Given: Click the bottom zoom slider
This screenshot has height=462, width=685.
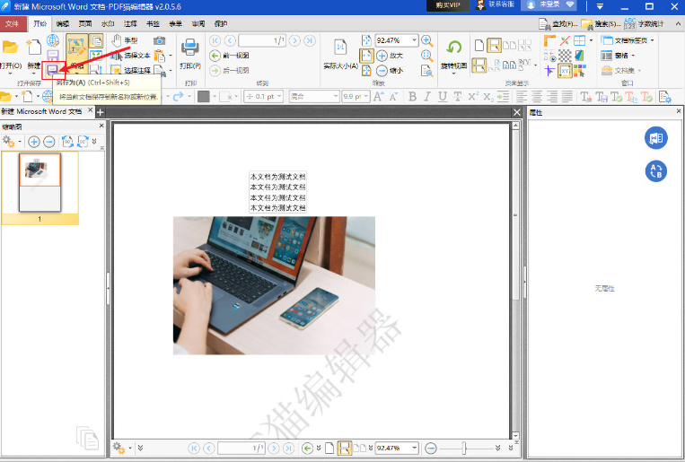Looking at the screenshot, I should [x=466, y=448].
